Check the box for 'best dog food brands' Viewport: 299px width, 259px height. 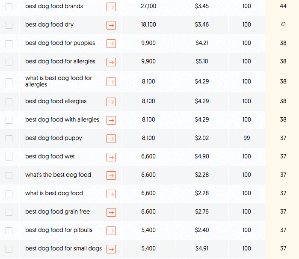coord(9,7)
